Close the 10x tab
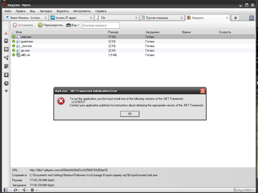 pos(136,18)
